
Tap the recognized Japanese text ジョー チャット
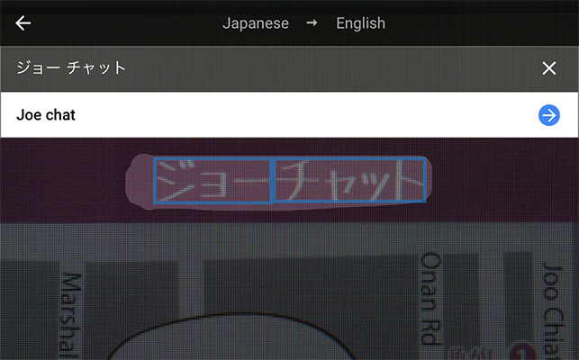point(71,68)
